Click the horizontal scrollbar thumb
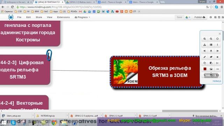 click(190, 111)
